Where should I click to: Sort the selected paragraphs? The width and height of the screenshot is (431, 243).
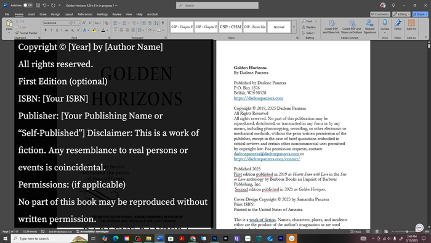(156, 23)
